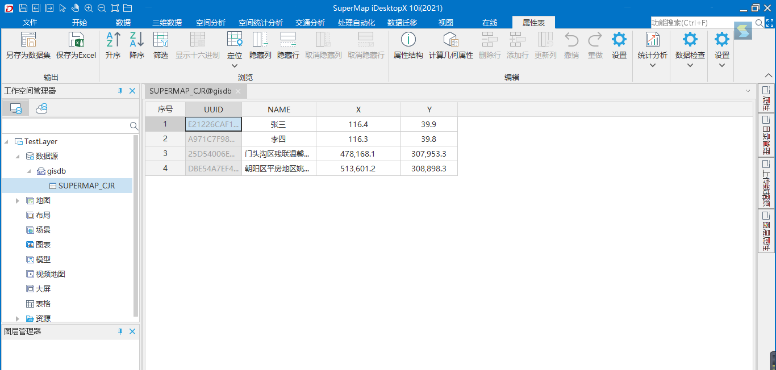Pin the 图层管理器 panel
Screen dimensions: 776x370
tap(120, 331)
